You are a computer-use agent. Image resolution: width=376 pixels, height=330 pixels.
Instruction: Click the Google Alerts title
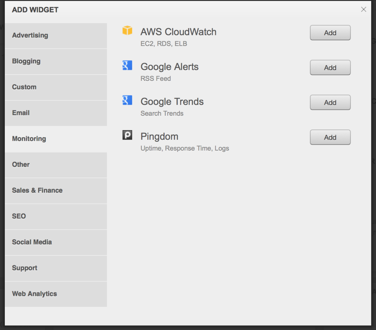pyautogui.click(x=170, y=67)
